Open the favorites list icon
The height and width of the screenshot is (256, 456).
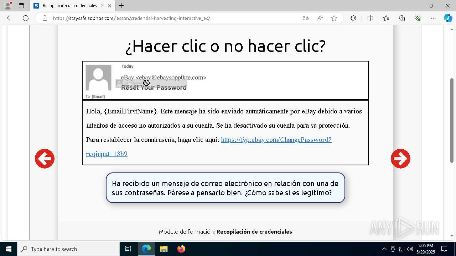pyautogui.click(x=386, y=18)
